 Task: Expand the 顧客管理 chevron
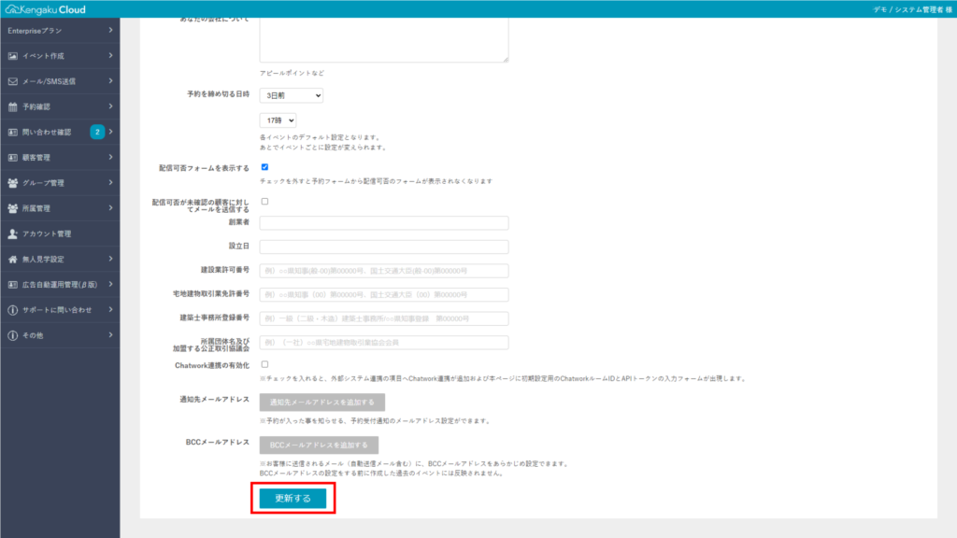pyautogui.click(x=110, y=157)
